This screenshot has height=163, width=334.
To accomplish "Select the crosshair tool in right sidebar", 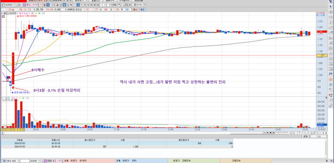I will tap(331, 12).
